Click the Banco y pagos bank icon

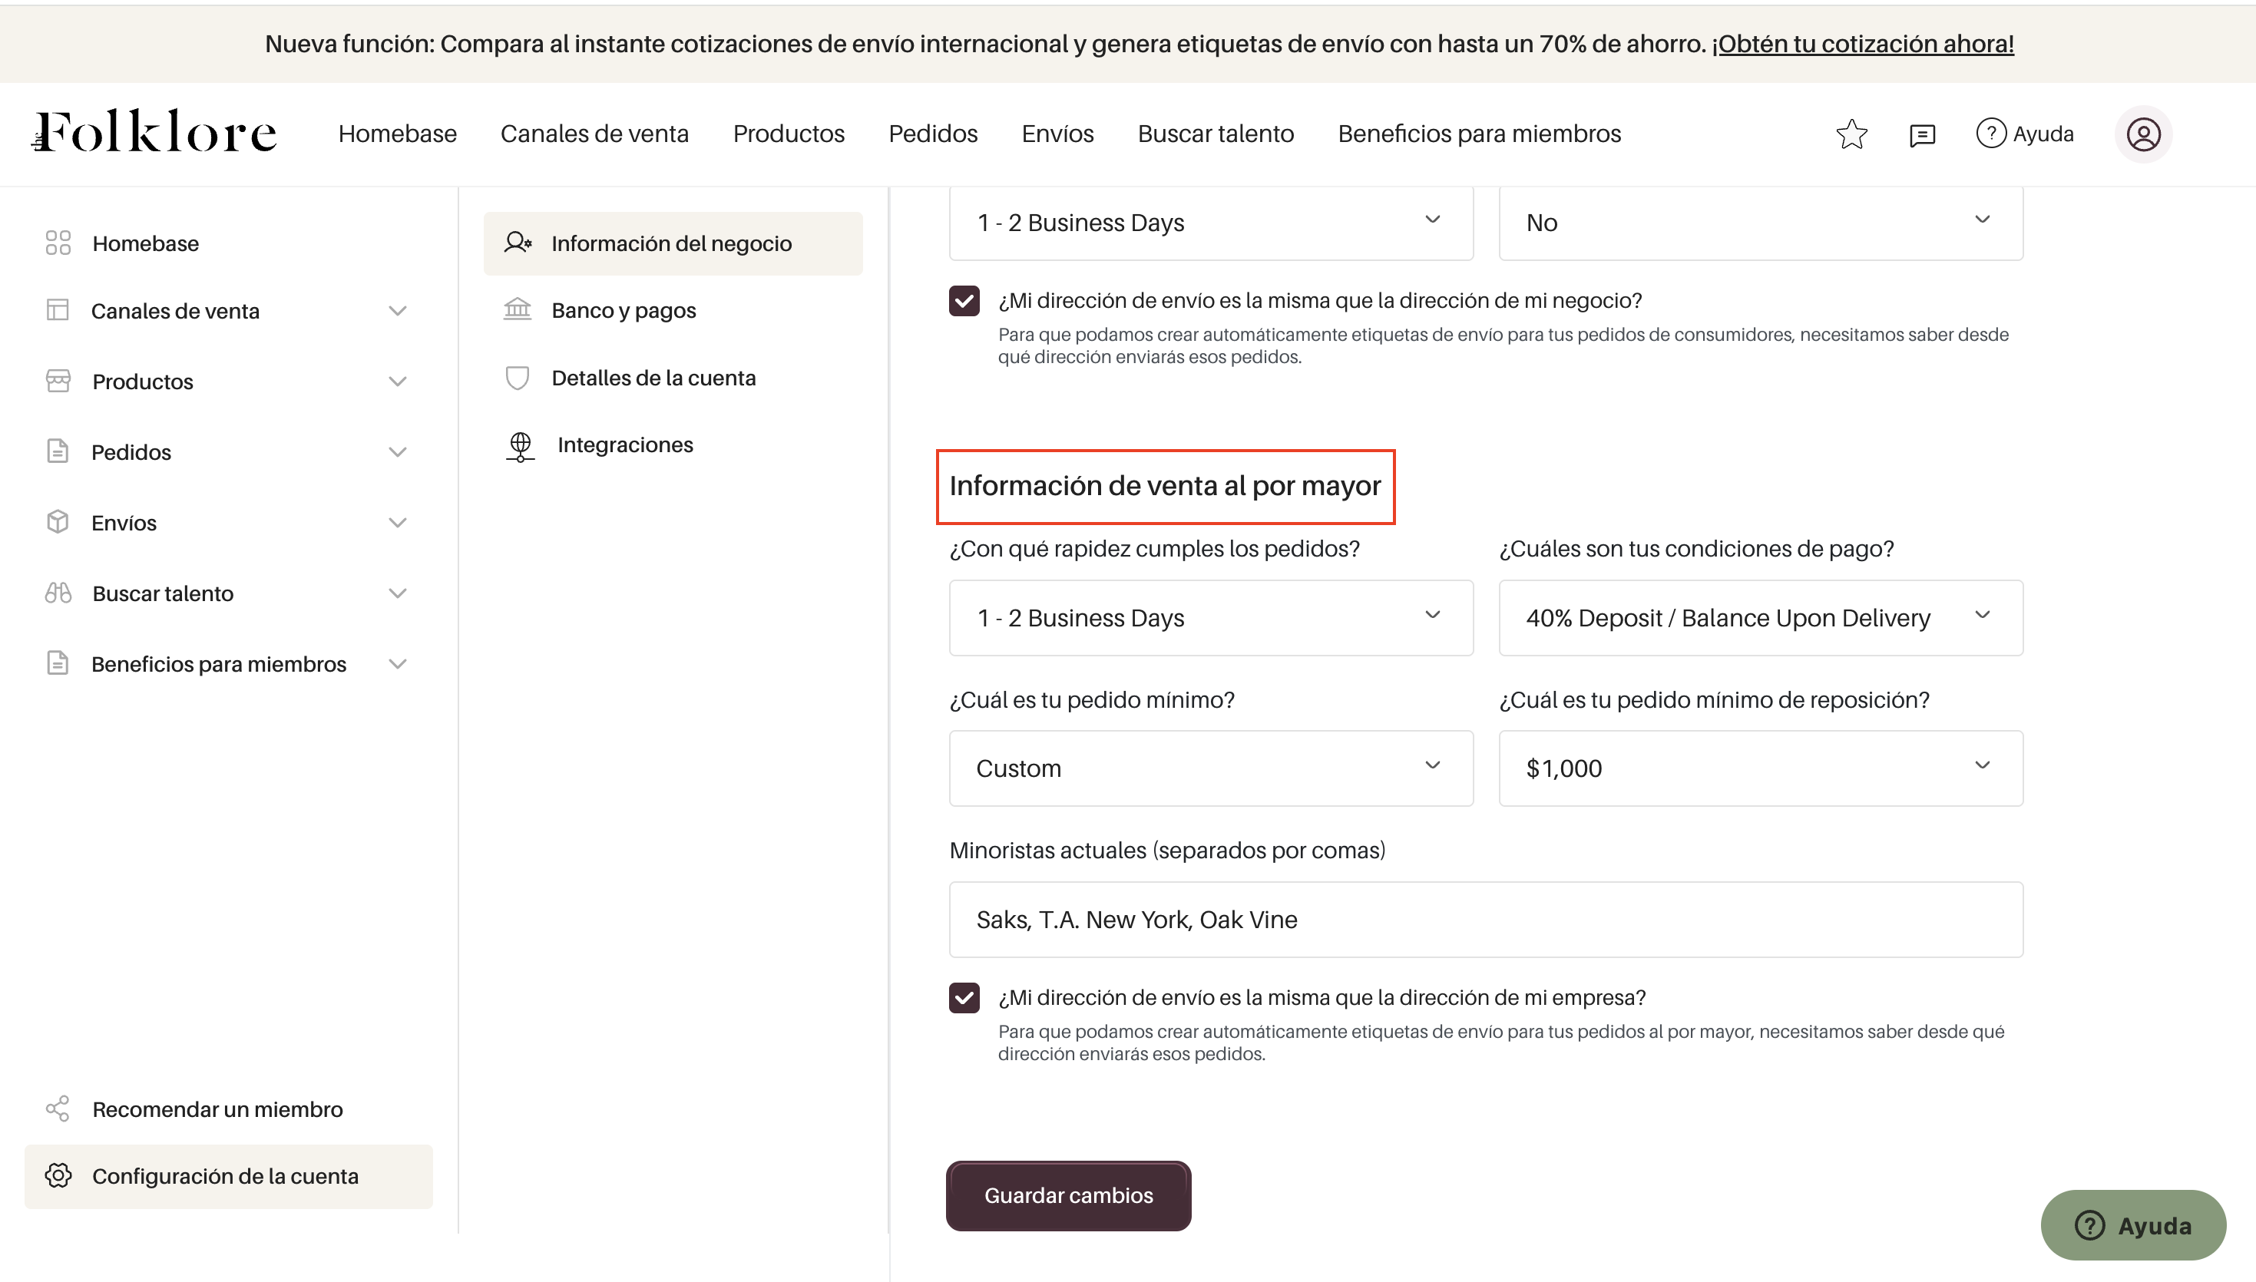[x=517, y=310]
